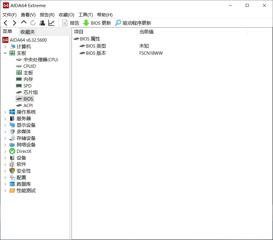Open the graph chart tool icon
This screenshot has width=273, height=240.
tap(51, 23)
